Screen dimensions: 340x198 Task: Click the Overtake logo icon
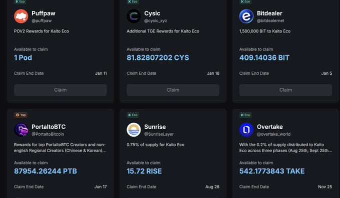click(x=246, y=130)
